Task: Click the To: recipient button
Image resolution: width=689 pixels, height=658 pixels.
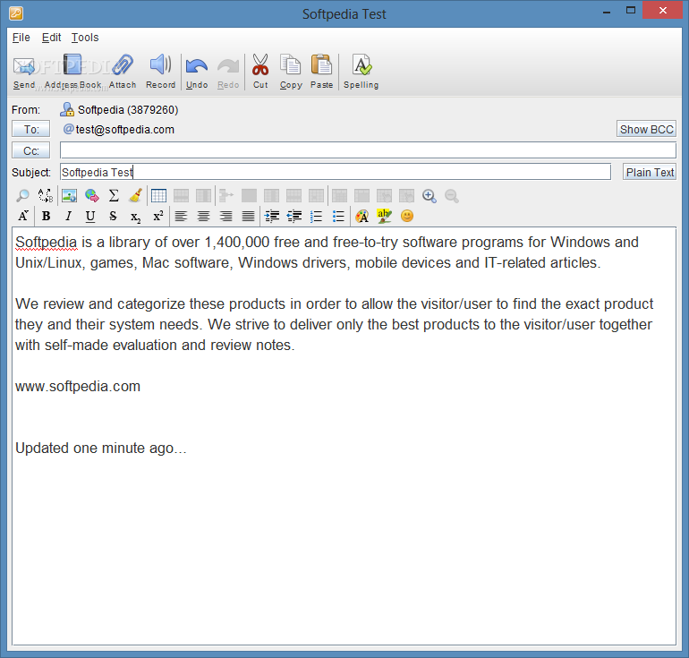Action: pos(30,129)
